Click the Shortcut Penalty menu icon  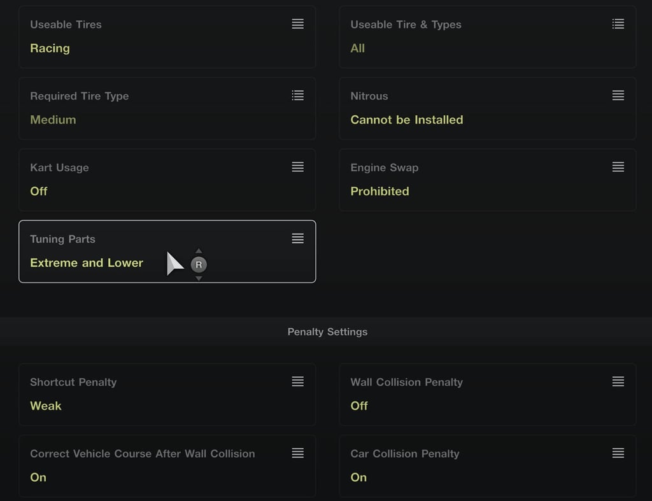[x=297, y=382]
